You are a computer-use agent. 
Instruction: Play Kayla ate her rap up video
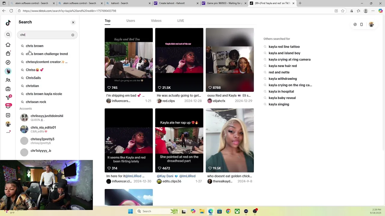click(x=179, y=140)
